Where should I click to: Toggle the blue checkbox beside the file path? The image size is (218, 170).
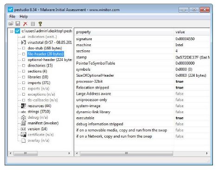tap(18, 31)
